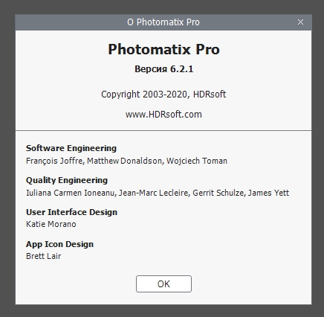Click the Software Engineering heading
Image resolution: width=324 pixels, height=317 pixels.
coord(71,148)
